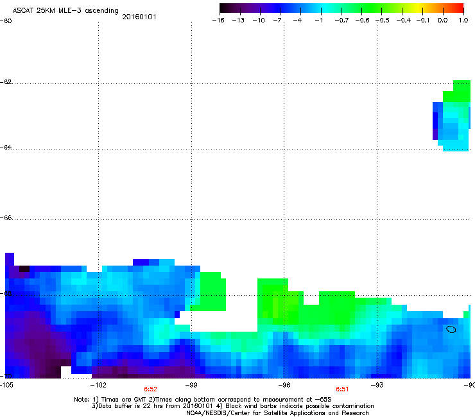Click the darkest black pixel near -105 longitude
This screenshot has width=475, height=417.
coord(24,269)
